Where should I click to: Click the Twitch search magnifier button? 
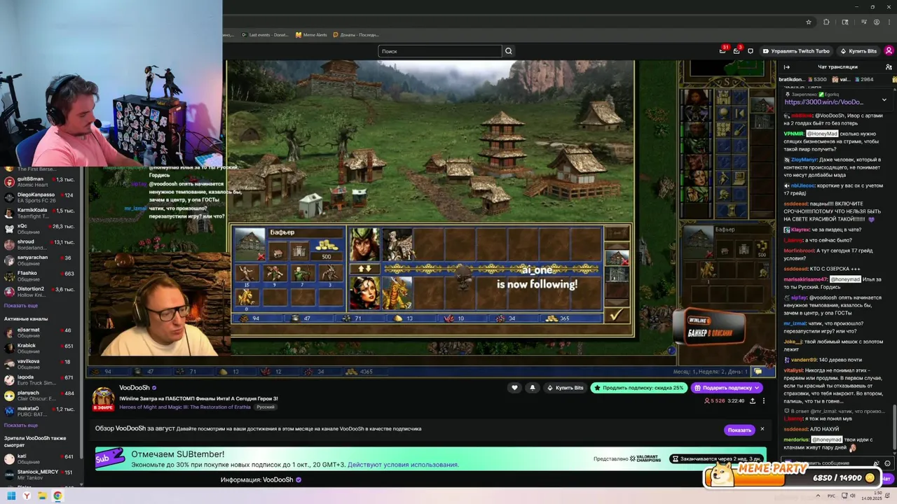[509, 51]
